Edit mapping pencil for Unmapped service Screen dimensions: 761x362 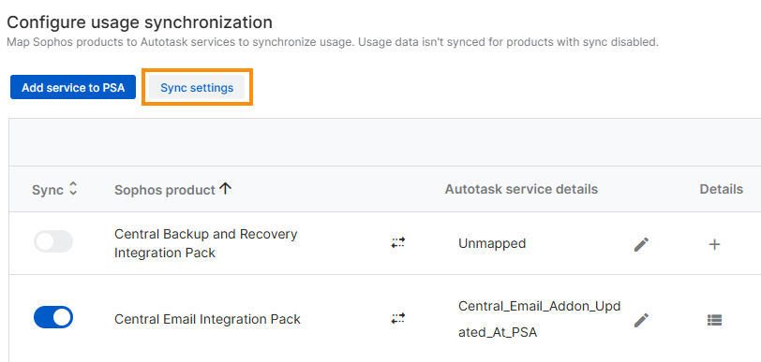(x=641, y=244)
